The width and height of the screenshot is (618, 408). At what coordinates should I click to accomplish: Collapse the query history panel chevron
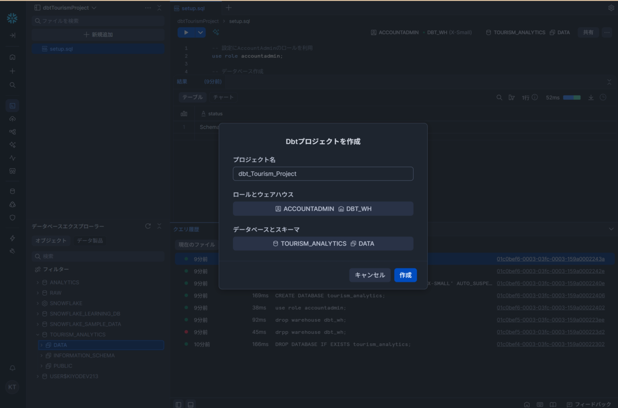[611, 229]
